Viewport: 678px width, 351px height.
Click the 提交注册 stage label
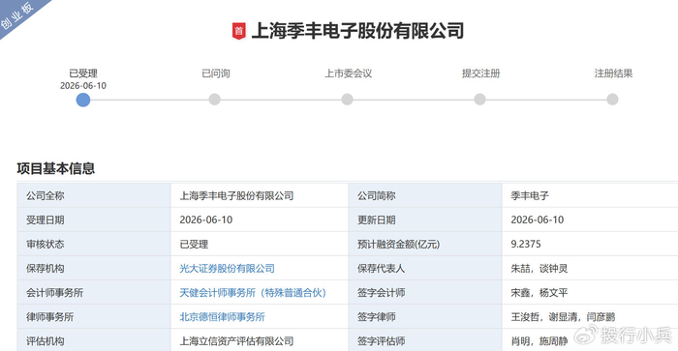(x=480, y=73)
